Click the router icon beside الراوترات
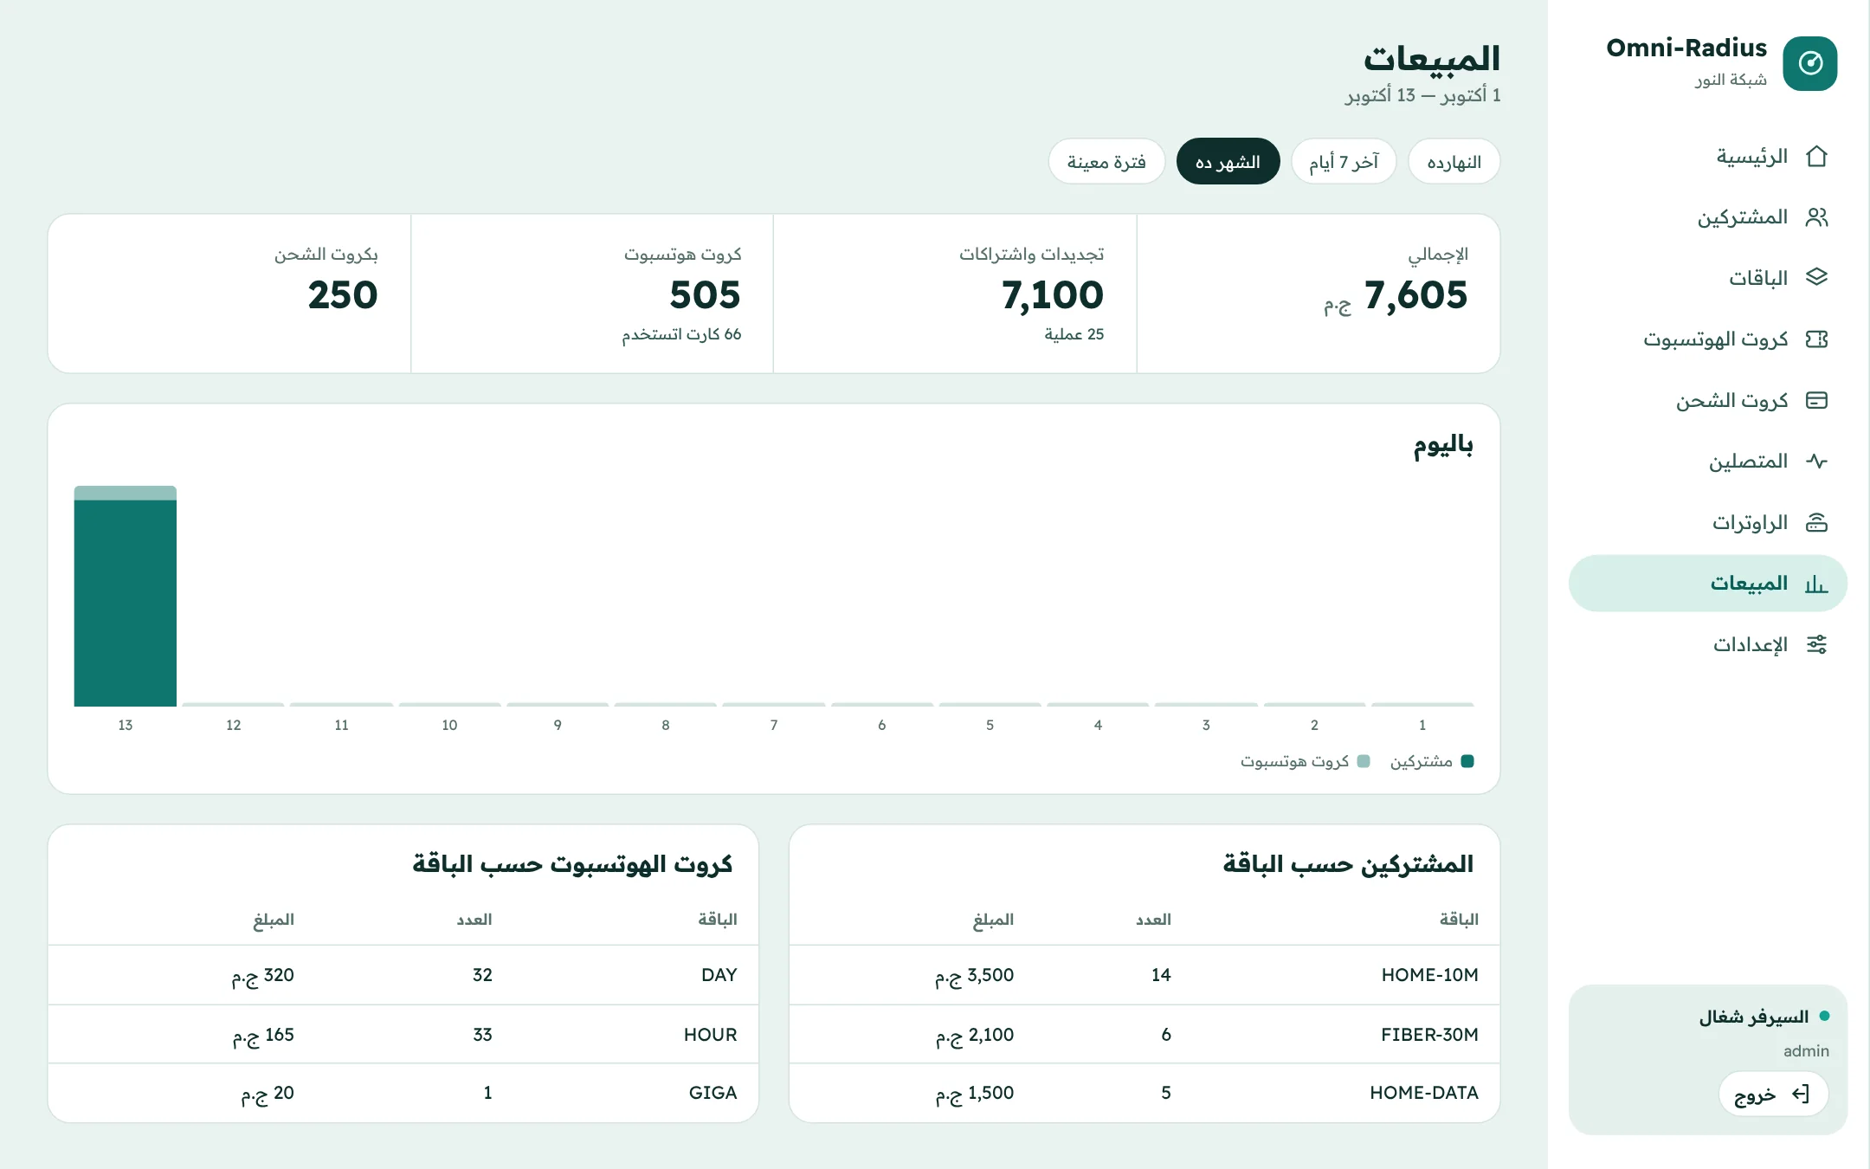This screenshot has height=1169, width=1870. (x=1816, y=522)
